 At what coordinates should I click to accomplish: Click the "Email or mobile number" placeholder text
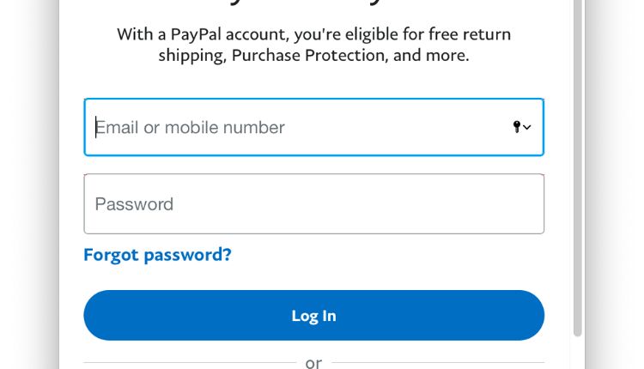(190, 128)
